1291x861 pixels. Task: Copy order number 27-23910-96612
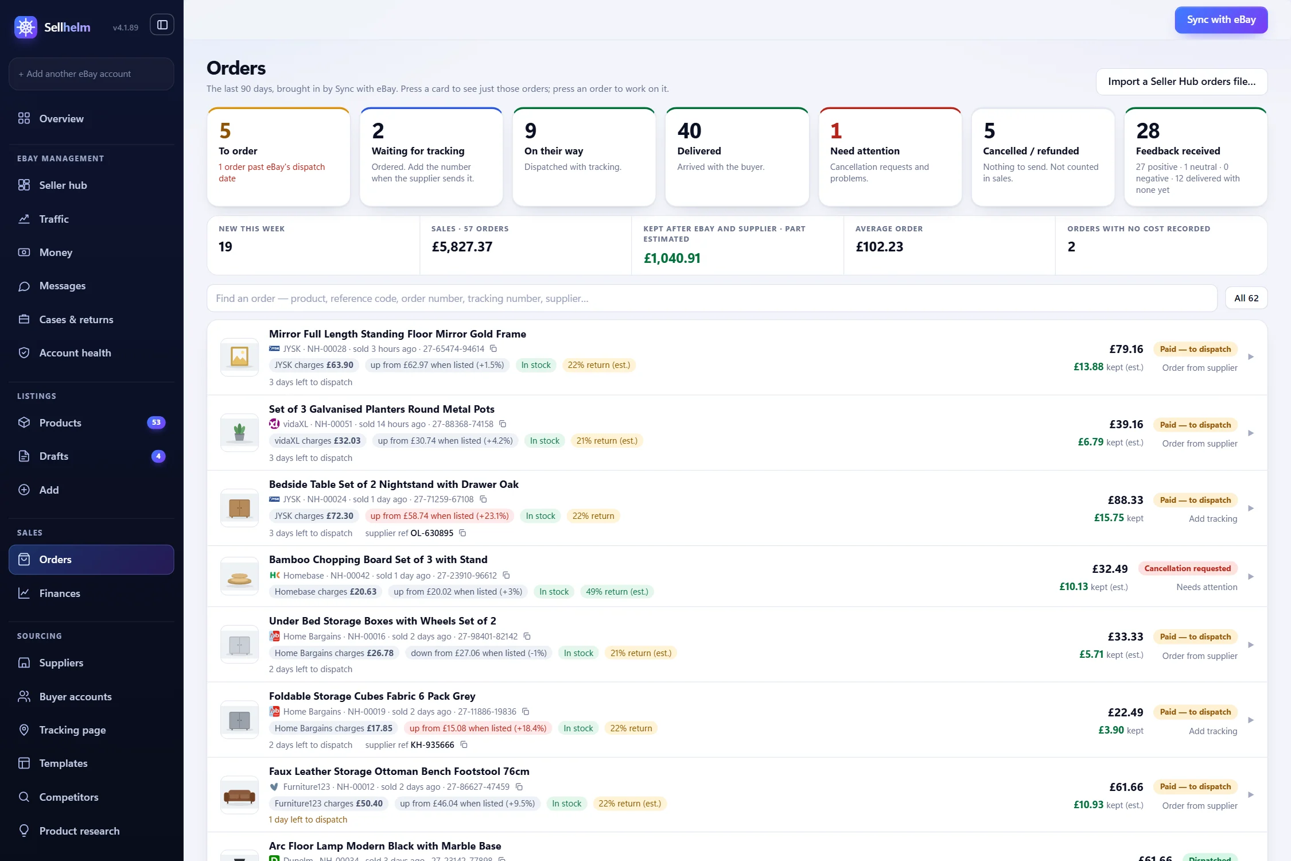[x=506, y=576]
